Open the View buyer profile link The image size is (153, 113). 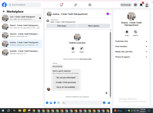tap(85, 59)
